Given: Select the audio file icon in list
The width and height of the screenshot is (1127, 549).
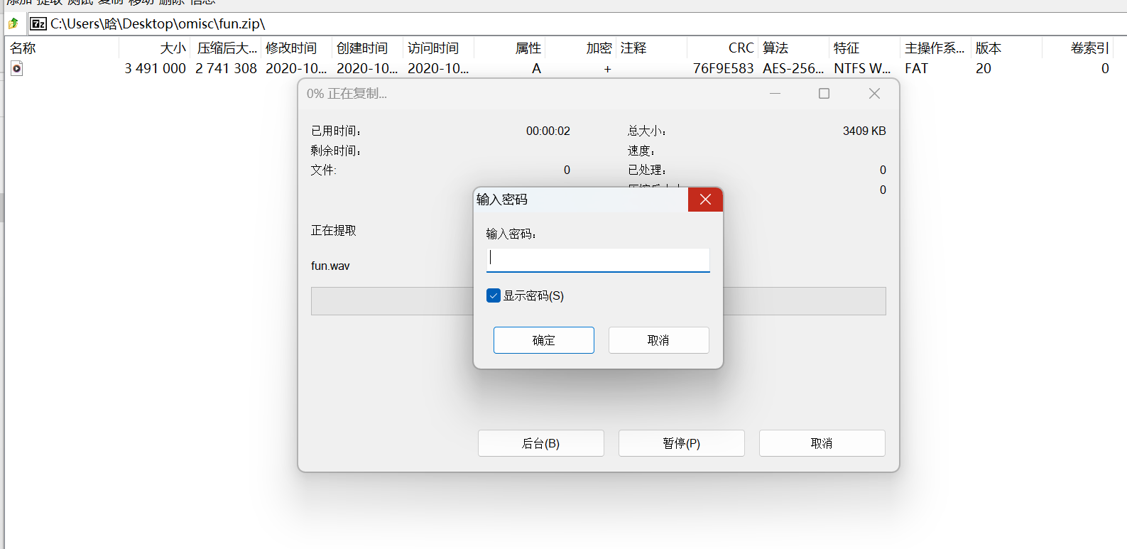Looking at the screenshot, I should [16, 68].
